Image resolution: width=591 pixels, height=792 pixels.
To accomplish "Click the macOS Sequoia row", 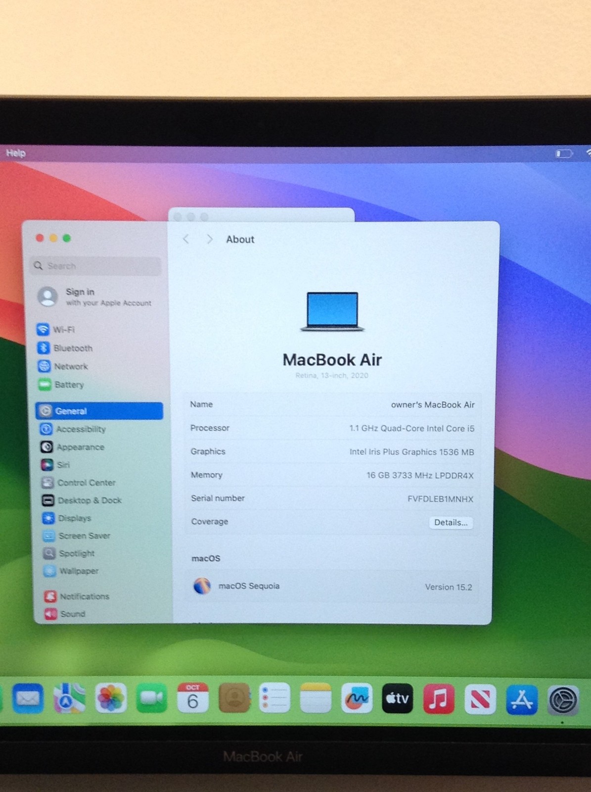I will pyautogui.click(x=332, y=586).
